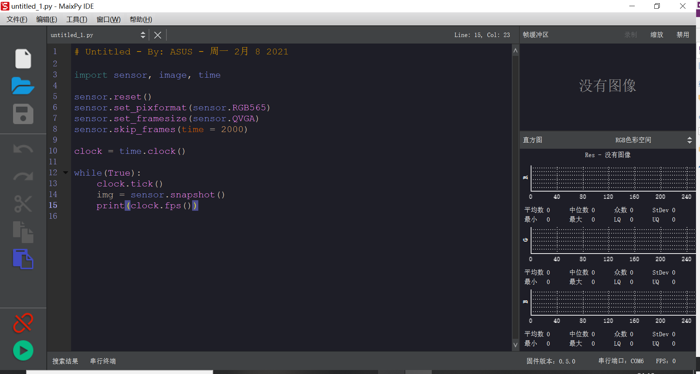This screenshot has height=374, width=700.
Task: Click the Copy documents icon
Action: (x=23, y=232)
